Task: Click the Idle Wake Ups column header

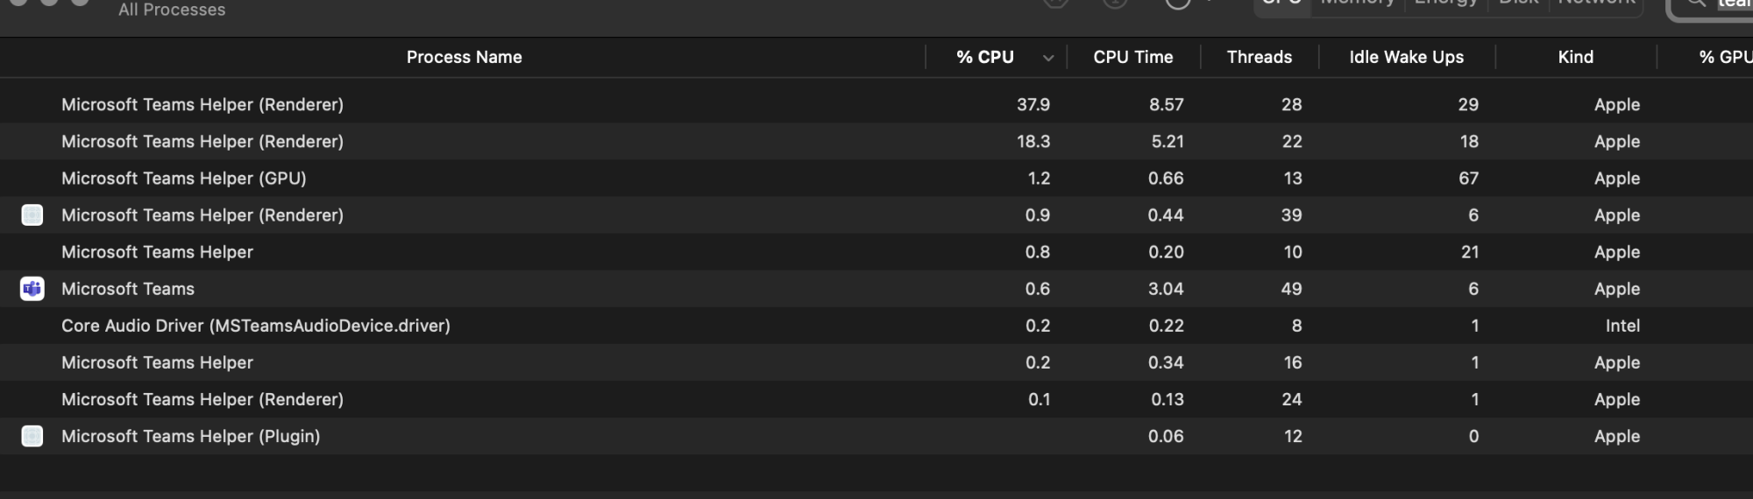Action: (1406, 58)
